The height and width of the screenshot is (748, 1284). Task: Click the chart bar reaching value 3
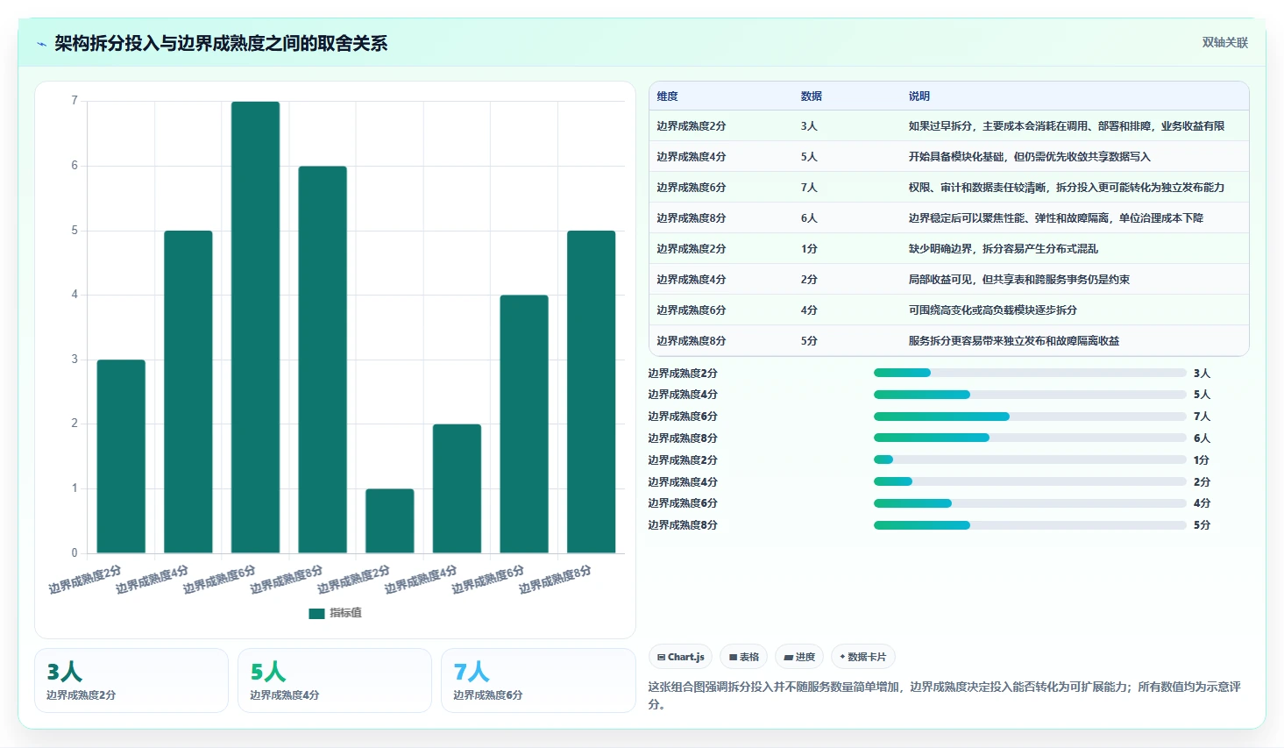pos(121,456)
